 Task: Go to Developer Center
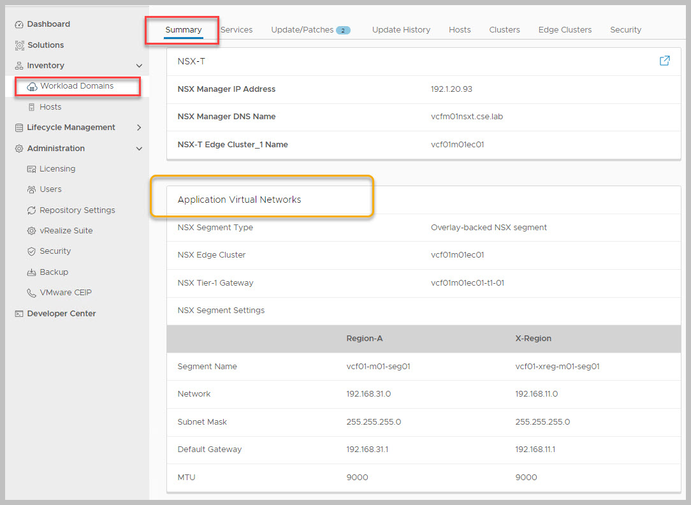click(x=61, y=314)
